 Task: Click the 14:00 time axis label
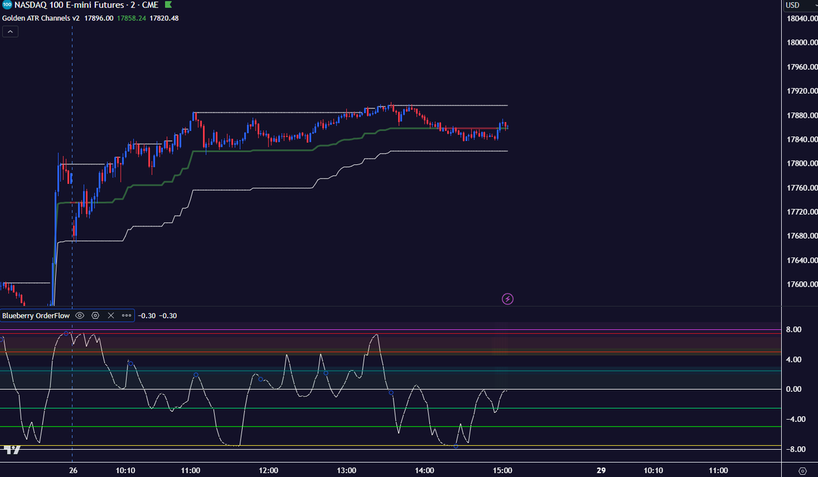pyautogui.click(x=425, y=470)
